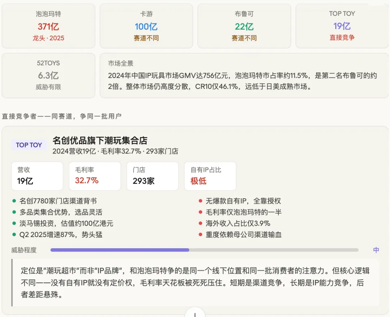
Task: Open the 52TOYS 6.3亿 card
Action: [x=48, y=75]
